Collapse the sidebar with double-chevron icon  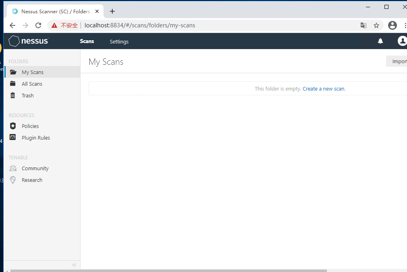tap(74, 265)
